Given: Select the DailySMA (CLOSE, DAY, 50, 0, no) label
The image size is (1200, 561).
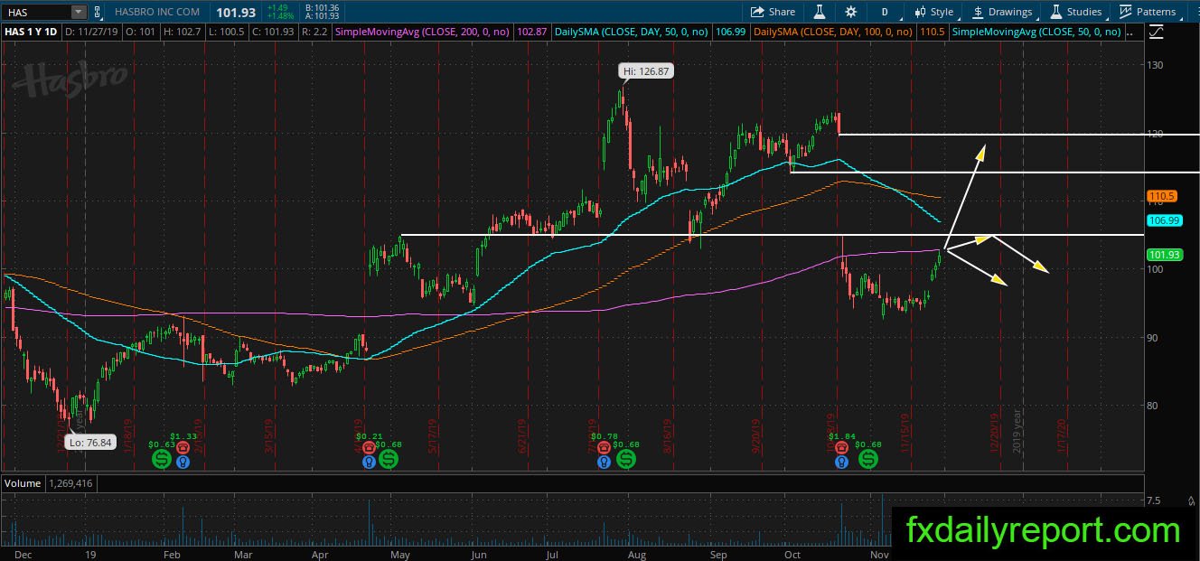Looking at the screenshot, I should pos(632,32).
